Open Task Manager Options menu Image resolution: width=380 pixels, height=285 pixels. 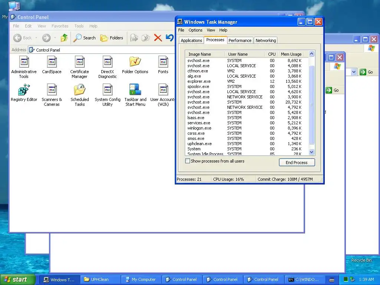coord(195,30)
